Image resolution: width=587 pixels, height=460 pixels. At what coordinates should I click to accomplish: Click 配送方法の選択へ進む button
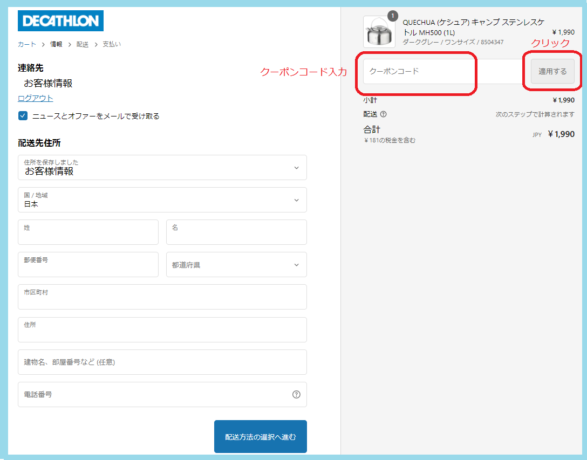[x=261, y=436]
